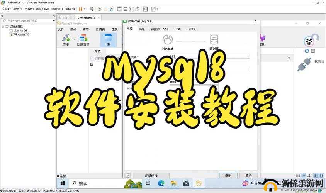Click the VMware pause virtual machine icon
326x193 pixels.
(x=80, y=9)
